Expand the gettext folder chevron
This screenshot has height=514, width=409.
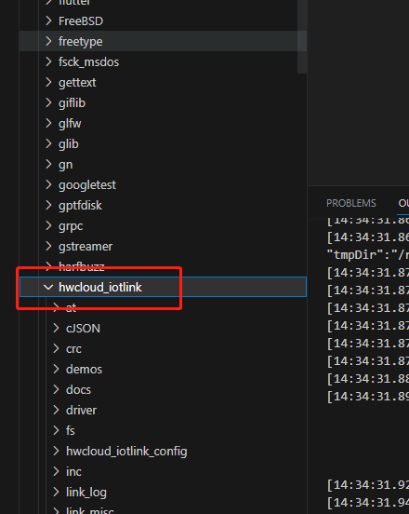(48, 82)
